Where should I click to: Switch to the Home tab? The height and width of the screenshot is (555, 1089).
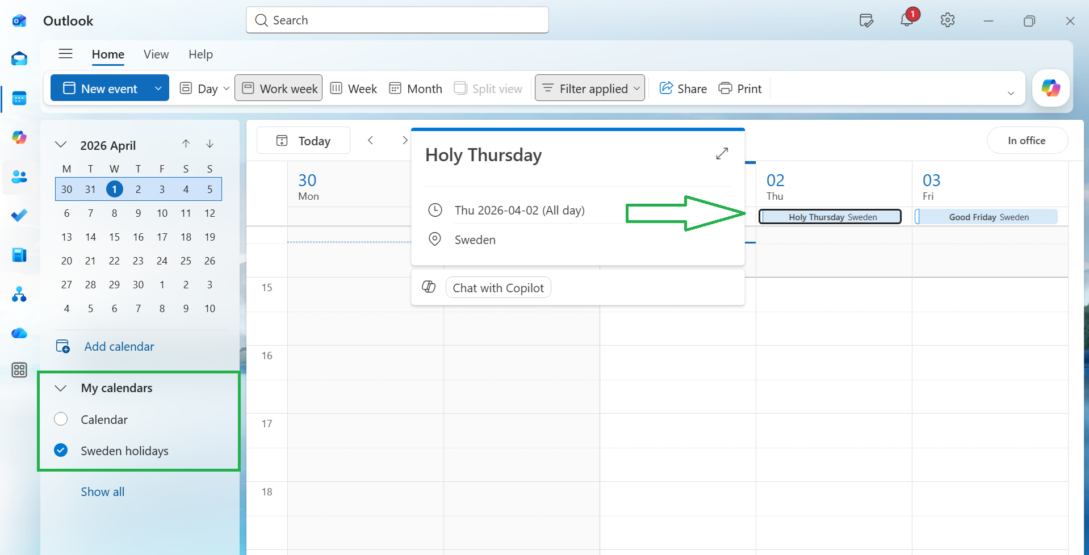pos(108,54)
